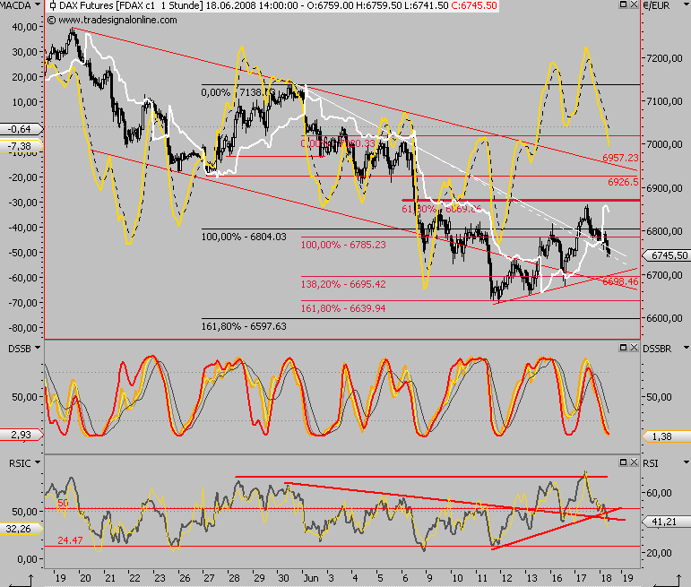
Task: Click the 'Jun' label on date axis
Action: (311, 578)
